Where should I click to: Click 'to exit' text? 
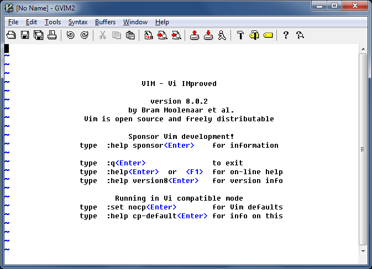tap(228, 163)
